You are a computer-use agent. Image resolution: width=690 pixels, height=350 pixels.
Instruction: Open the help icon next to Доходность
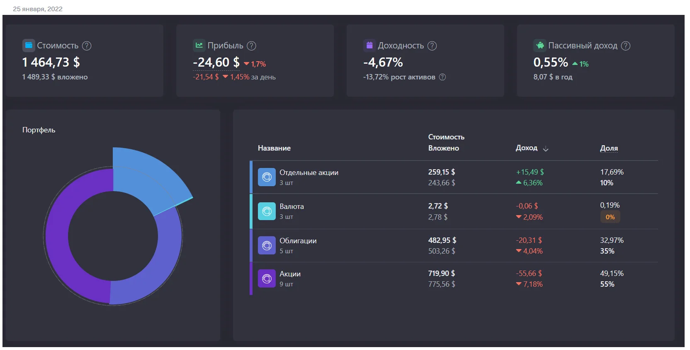[x=432, y=46]
